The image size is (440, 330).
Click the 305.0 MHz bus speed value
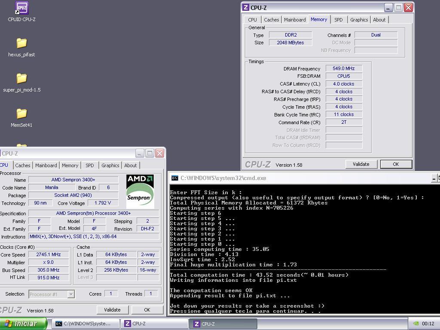49,270
